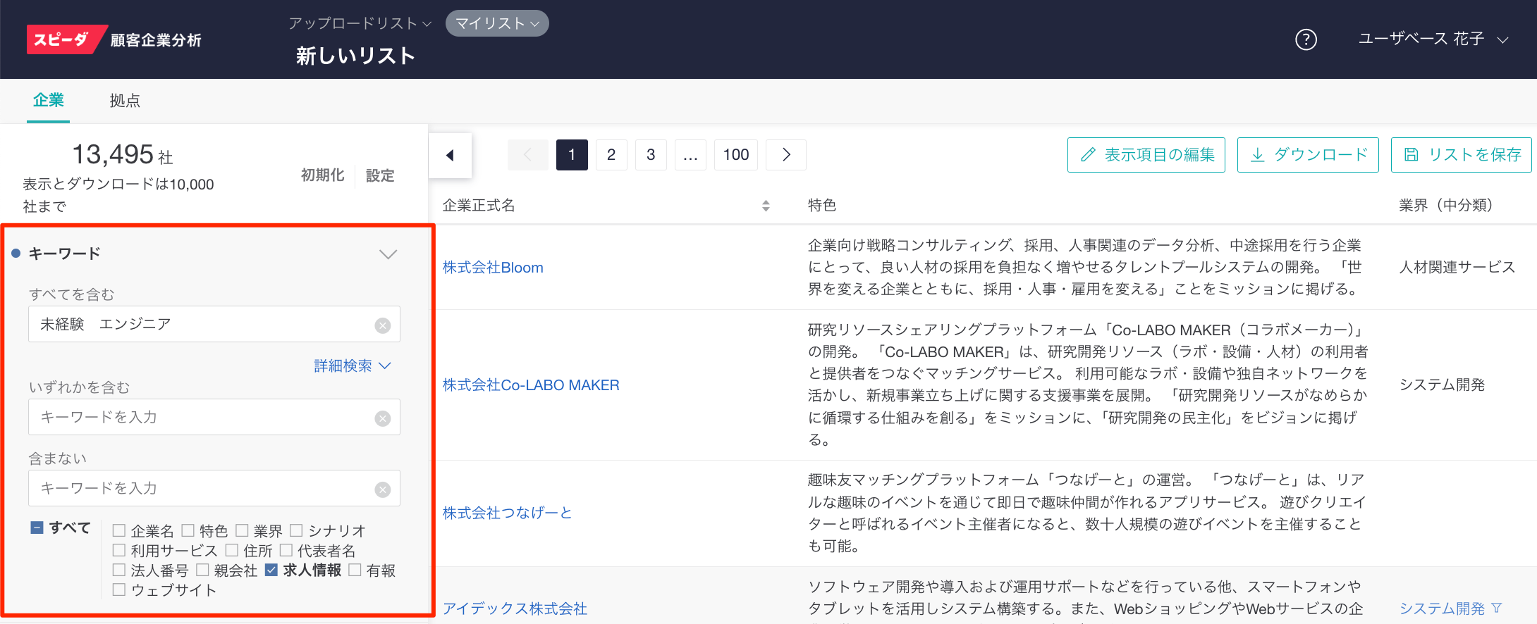Open the アップロードリスト menu

[360, 23]
